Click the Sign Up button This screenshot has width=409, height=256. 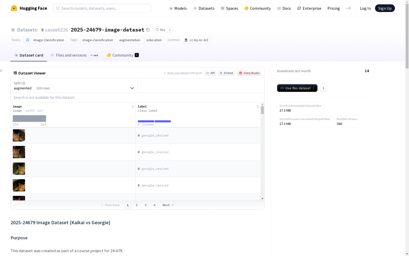(385, 8)
